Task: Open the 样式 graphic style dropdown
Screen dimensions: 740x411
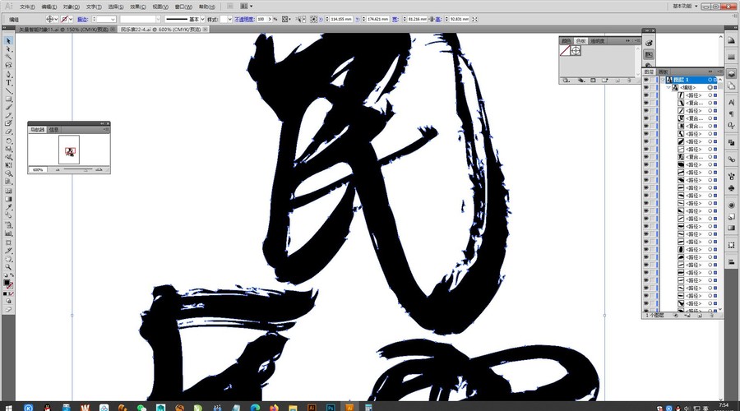Action: pyautogui.click(x=230, y=20)
